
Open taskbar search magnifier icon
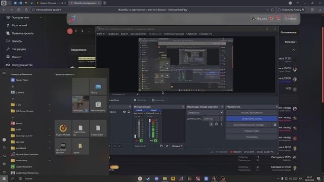(12, 178)
